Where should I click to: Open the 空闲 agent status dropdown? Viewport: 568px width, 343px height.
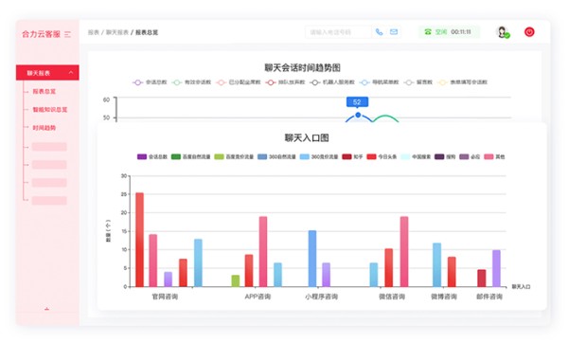(449, 32)
